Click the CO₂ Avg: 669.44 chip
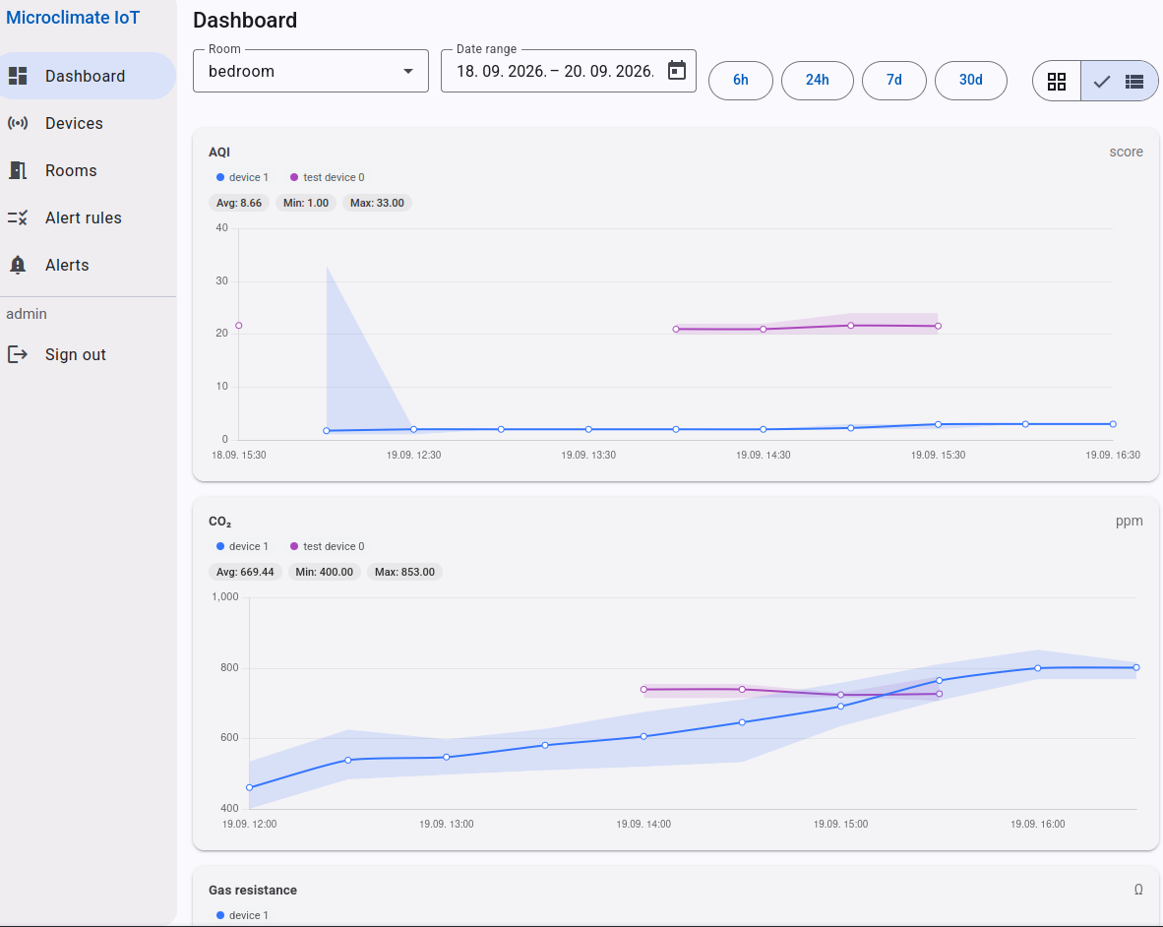The height and width of the screenshot is (927, 1163). [245, 572]
